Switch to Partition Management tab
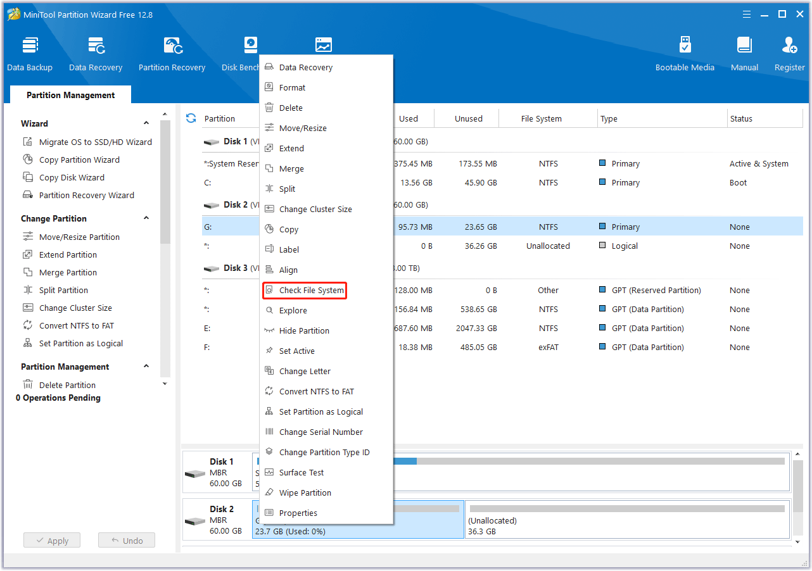Screen dimensions: 812x571 click(x=71, y=95)
